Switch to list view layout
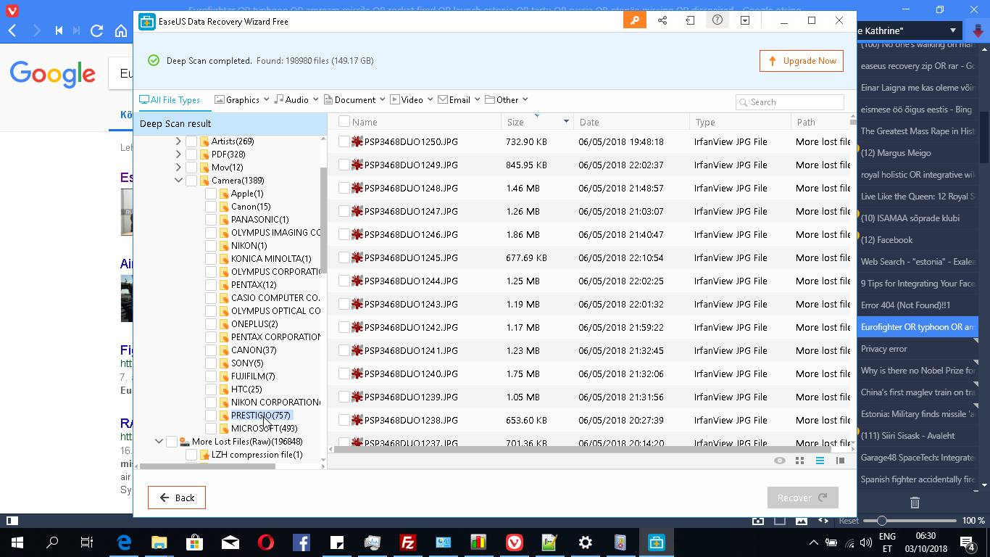Viewport: 990px width, 557px height. (820, 461)
